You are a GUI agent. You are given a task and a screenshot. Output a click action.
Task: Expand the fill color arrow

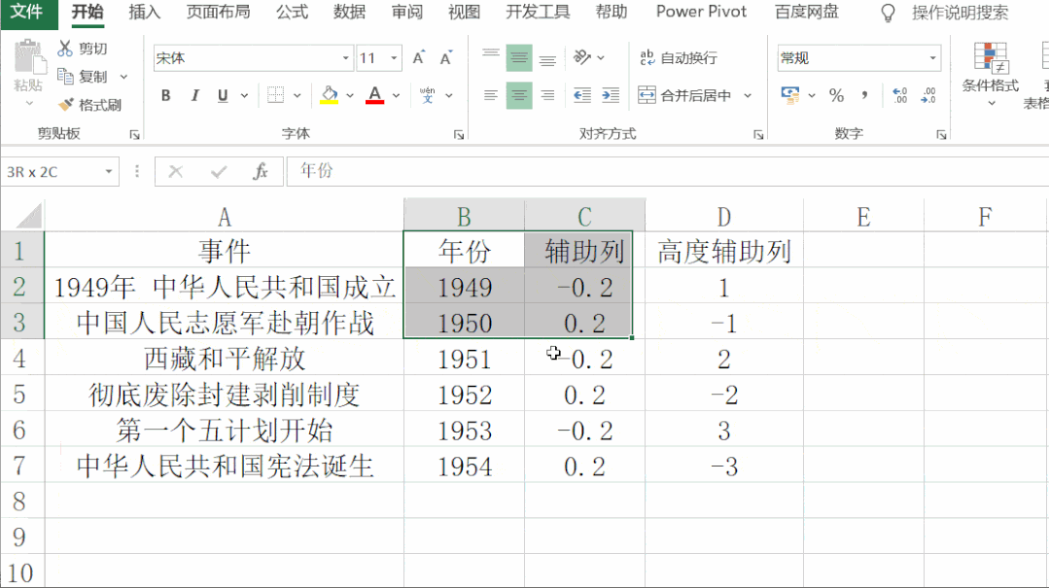point(350,95)
